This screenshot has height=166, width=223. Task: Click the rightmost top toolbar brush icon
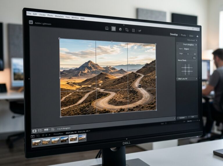[140, 31]
